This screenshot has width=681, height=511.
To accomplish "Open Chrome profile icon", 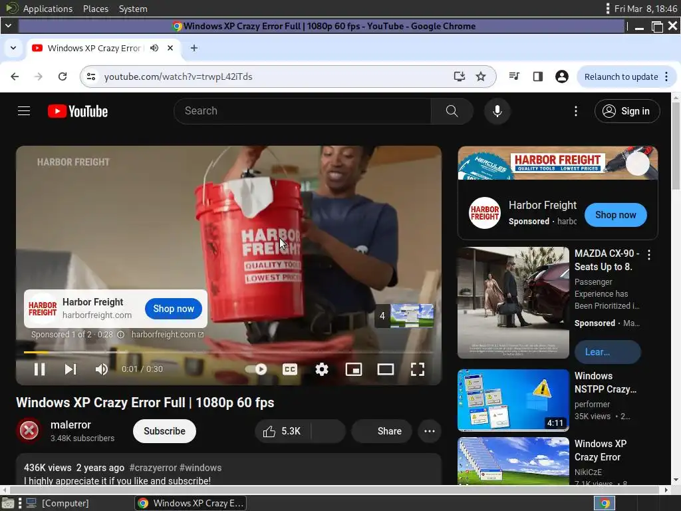I will pyautogui.click(x=561, y=77).
